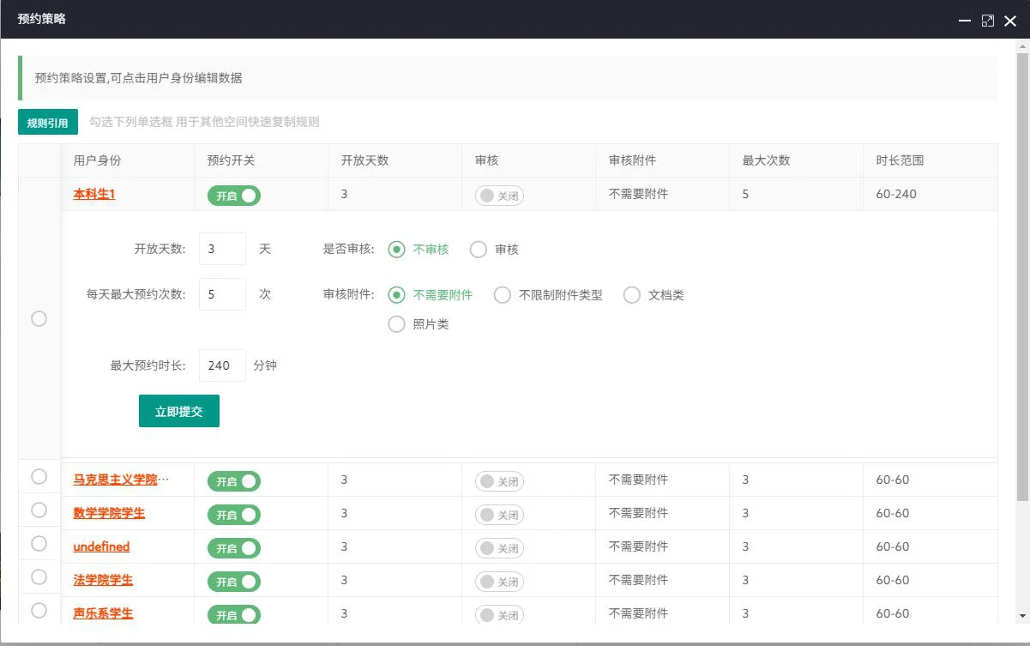Maximize the 预约策略 dialog window
The height and width of the screenshot is (646, 1030).
[988, 21]
